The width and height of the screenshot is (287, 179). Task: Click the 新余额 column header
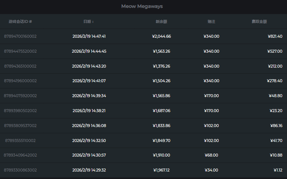tap(161, 22)
